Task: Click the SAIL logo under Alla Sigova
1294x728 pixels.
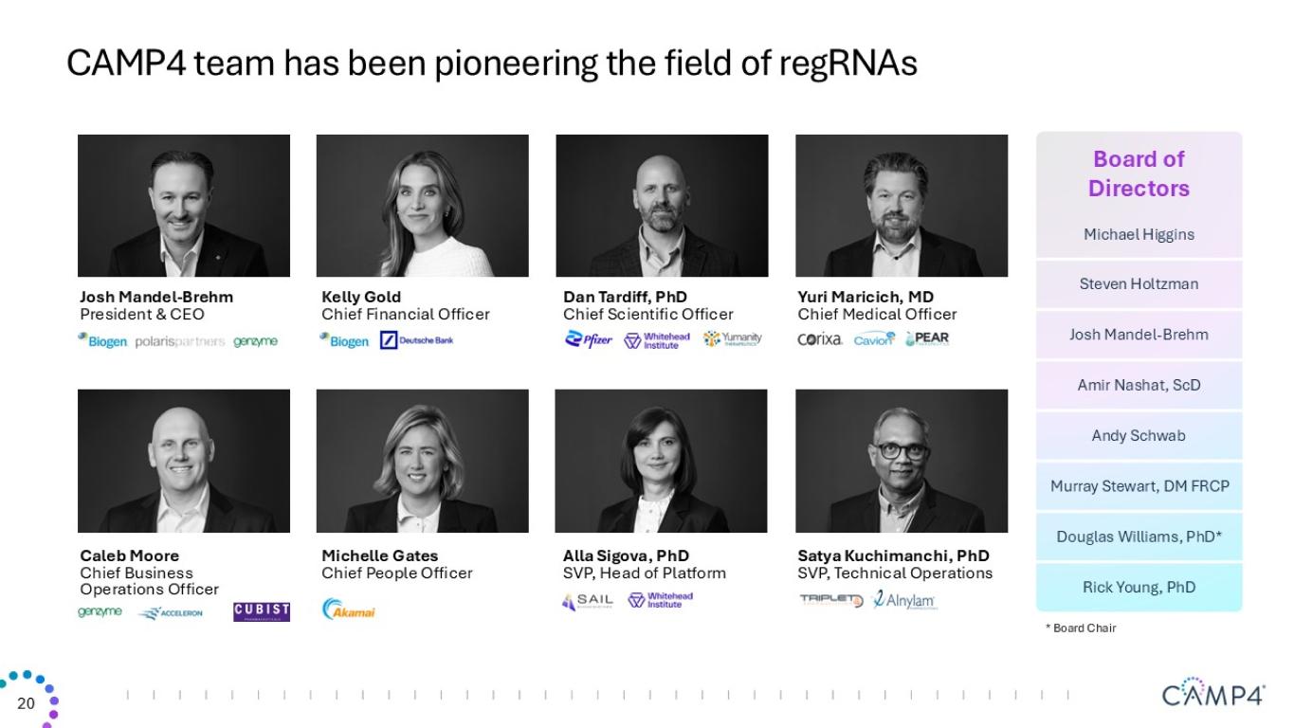Action: [588, 601]
